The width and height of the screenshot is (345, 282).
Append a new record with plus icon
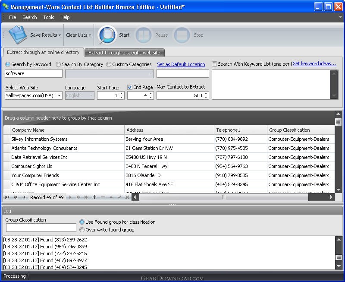pos(94,197)
